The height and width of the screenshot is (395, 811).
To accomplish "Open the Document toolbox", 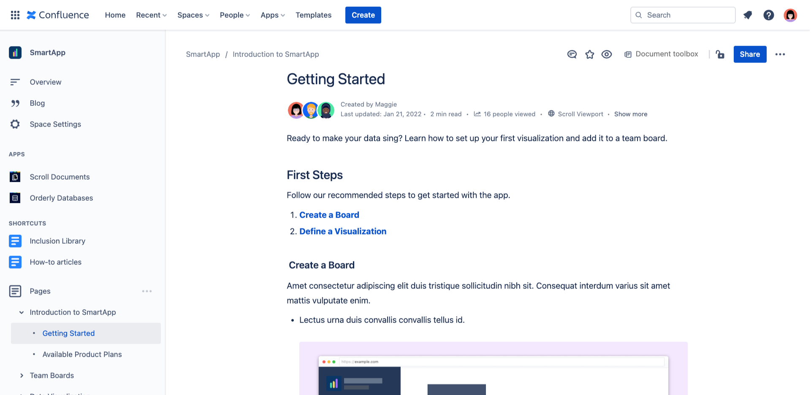I will 661,54.
